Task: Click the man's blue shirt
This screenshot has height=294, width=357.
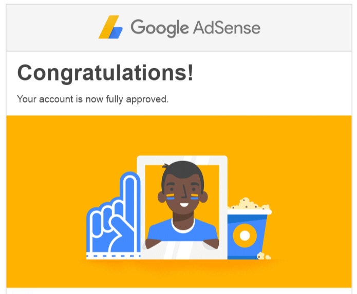Action: pyautogui.click(x=182, y=231)
